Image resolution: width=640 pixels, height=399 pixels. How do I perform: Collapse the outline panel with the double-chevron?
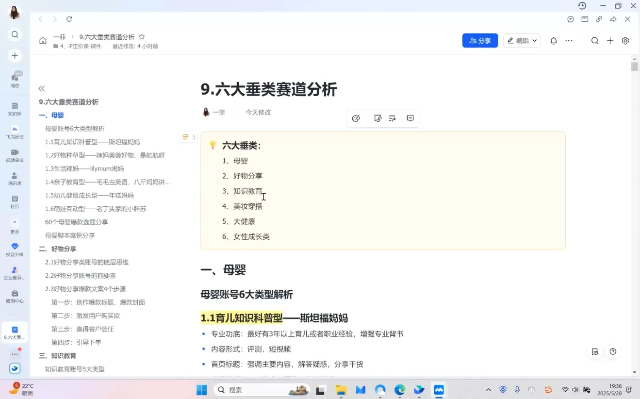point(42,88)
